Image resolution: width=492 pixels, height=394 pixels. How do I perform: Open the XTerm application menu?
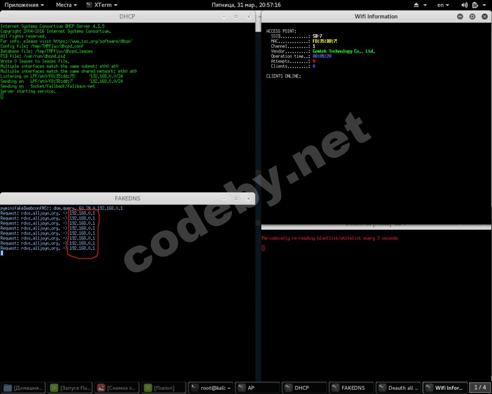(x=102, y=5)
